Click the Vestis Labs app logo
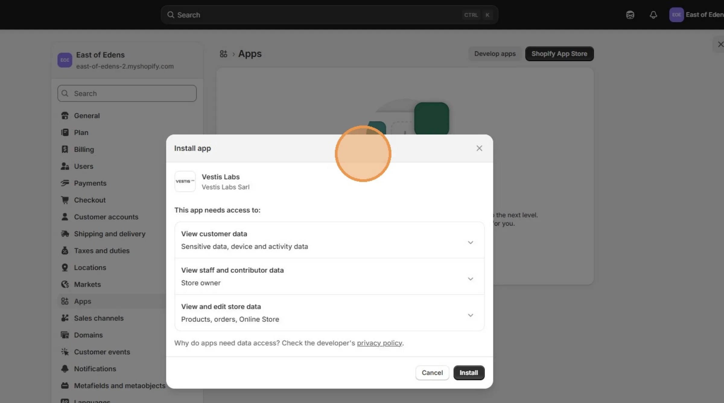 (185, 181)
